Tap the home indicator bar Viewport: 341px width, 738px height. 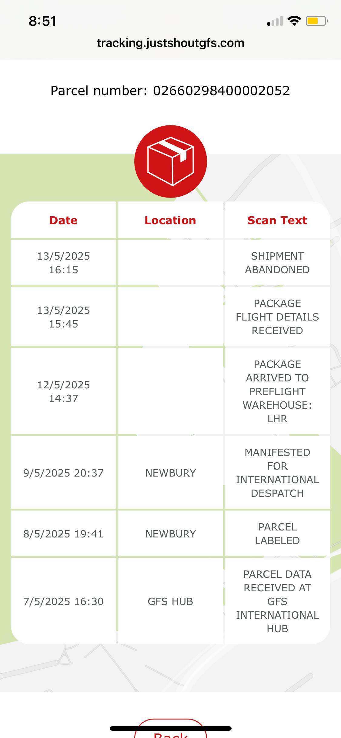(171, 728)
